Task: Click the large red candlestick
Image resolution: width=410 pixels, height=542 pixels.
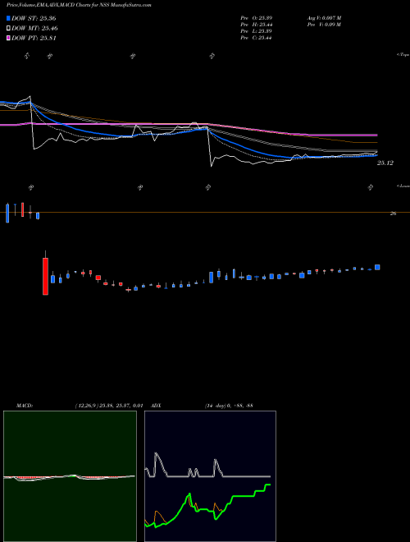Action: pos(45,276)
